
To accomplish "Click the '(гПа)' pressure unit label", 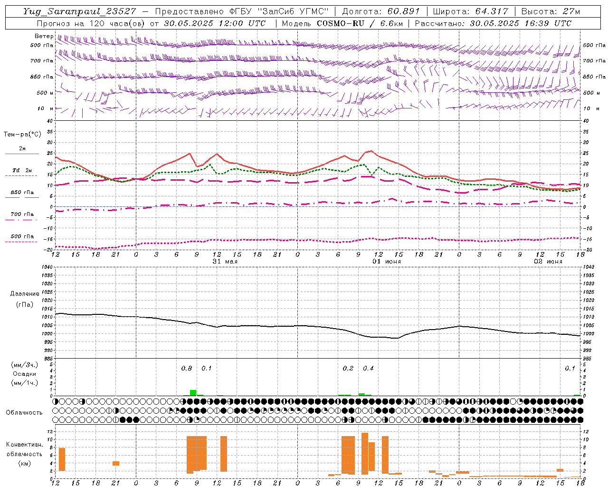I will tap(24, 304).
